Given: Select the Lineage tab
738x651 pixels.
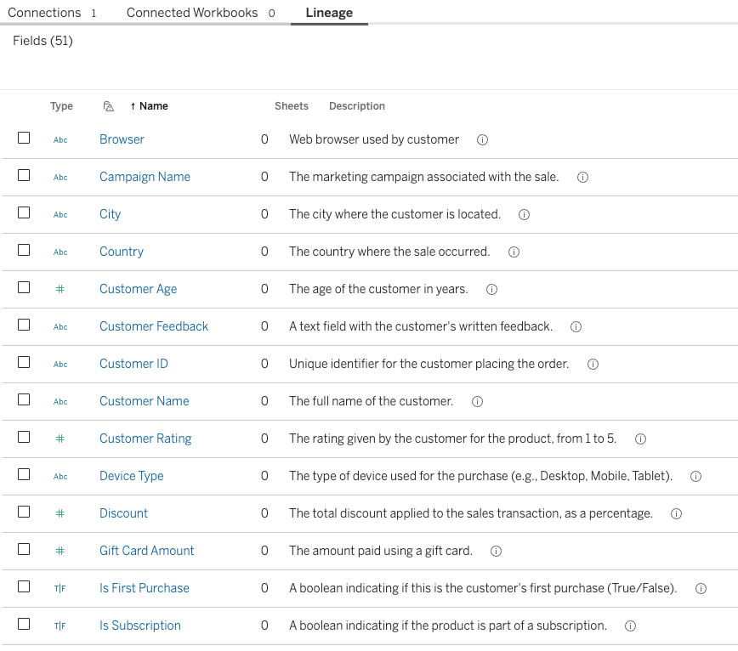Looking at the screenshot, I should [328, 13].
